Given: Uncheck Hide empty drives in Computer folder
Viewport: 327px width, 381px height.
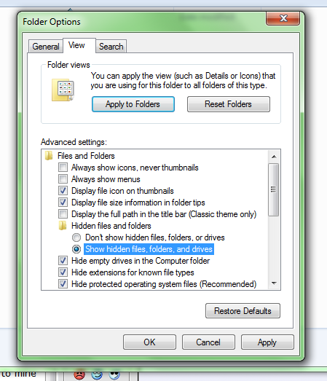Looking at the screenshot, I should coord(63,261).
